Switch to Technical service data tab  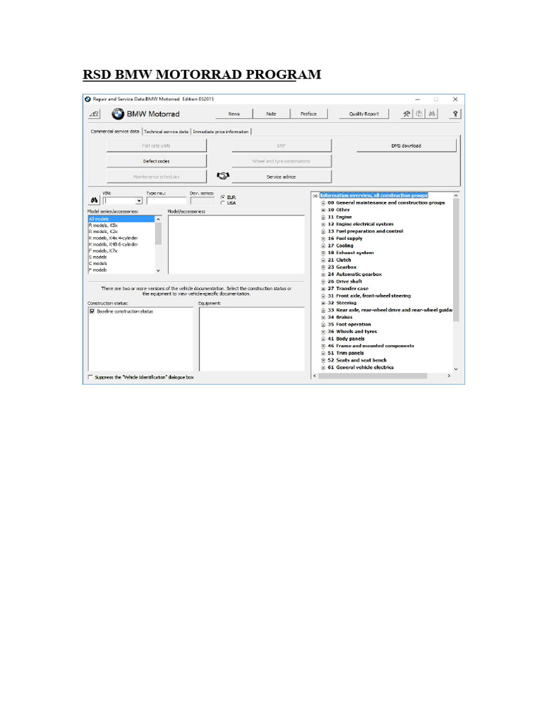coord(167,131)
